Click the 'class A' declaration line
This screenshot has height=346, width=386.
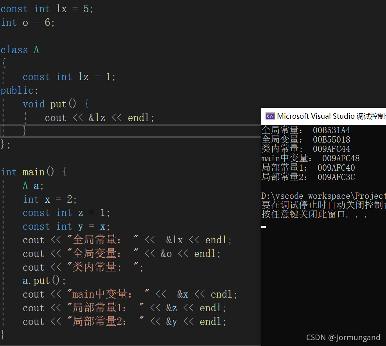point(20,50)
